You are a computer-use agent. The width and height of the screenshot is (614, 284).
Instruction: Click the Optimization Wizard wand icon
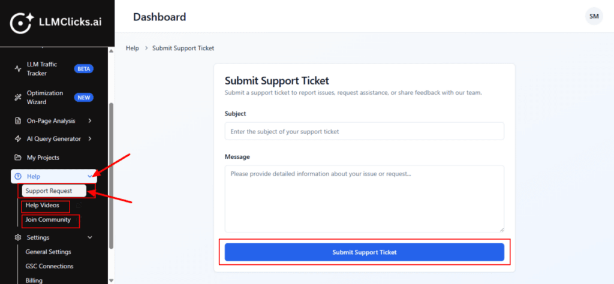(x=18, y=97)
